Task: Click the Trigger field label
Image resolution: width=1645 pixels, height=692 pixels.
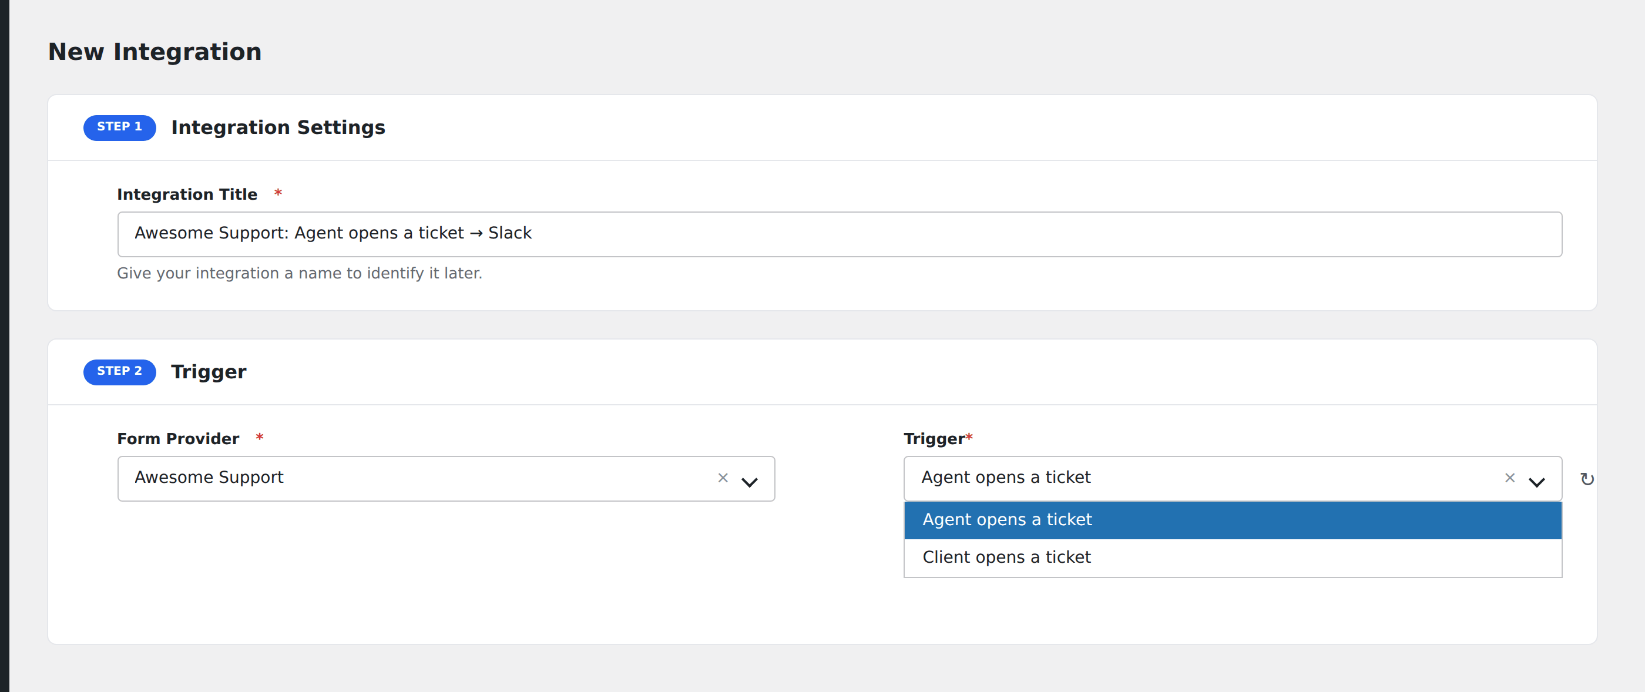Action: click(934, 439)
